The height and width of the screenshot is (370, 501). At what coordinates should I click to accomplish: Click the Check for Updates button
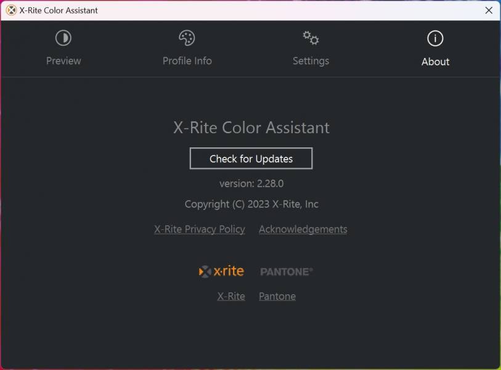(x=251, y=158)
